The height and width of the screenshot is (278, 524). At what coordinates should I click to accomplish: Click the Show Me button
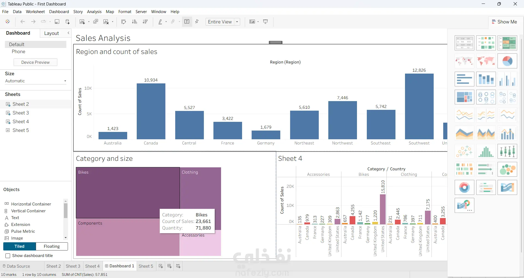(x=504, y=22)
